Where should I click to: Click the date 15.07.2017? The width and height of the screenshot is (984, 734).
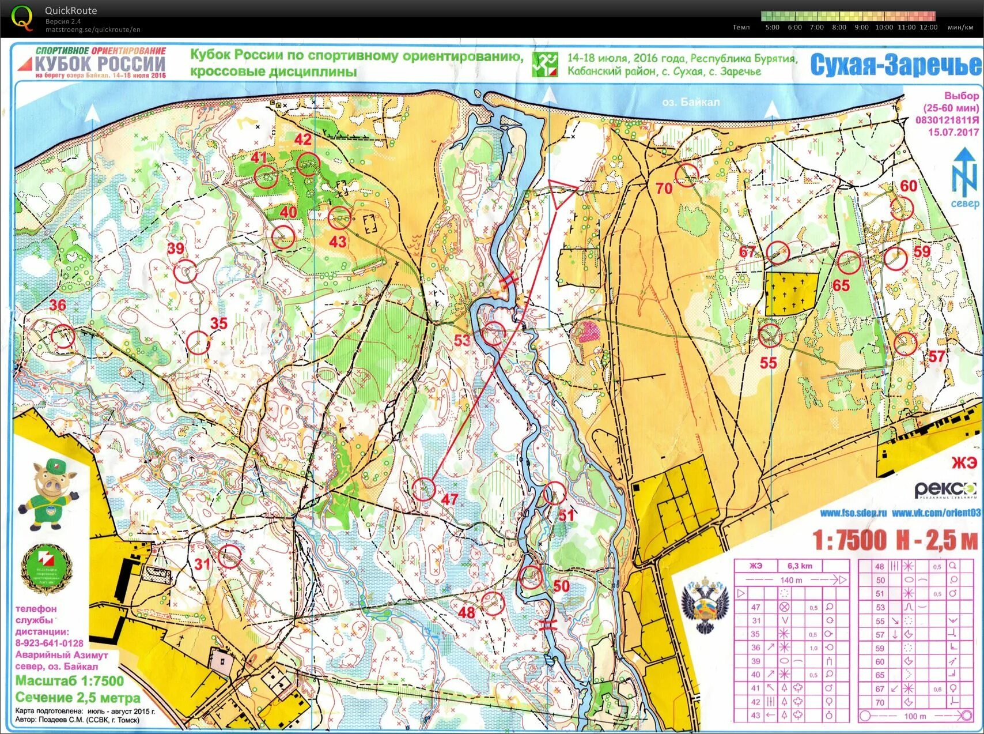[x=953, y=132]
